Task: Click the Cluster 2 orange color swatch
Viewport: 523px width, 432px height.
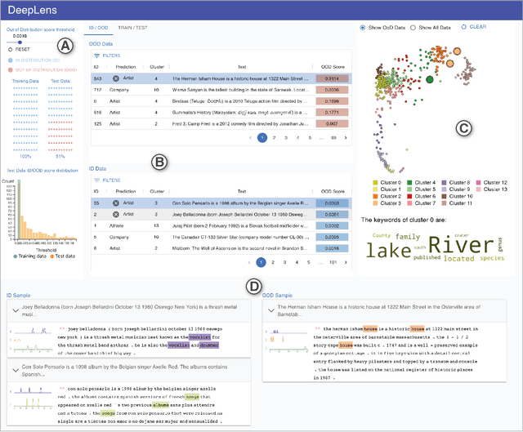Action: pos(375,196)
